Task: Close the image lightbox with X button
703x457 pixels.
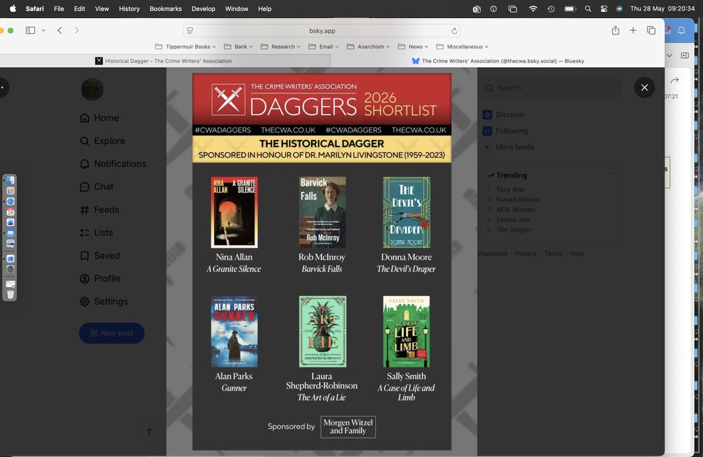Action: coord(644,87)
